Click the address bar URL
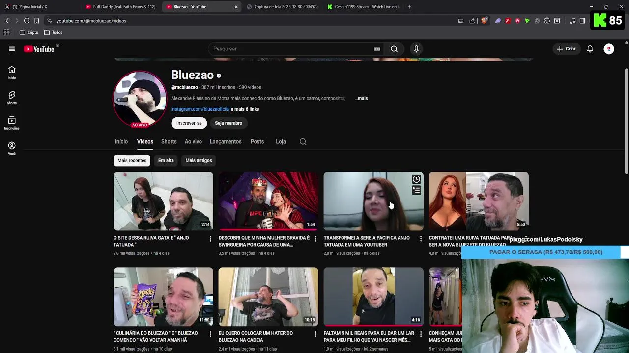 point(91,21)
